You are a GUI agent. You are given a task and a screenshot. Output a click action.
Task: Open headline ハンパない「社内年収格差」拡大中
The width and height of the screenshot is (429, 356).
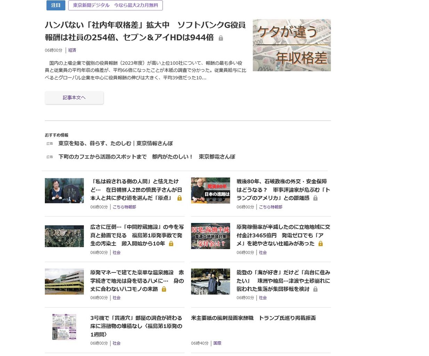pos(145,31)
